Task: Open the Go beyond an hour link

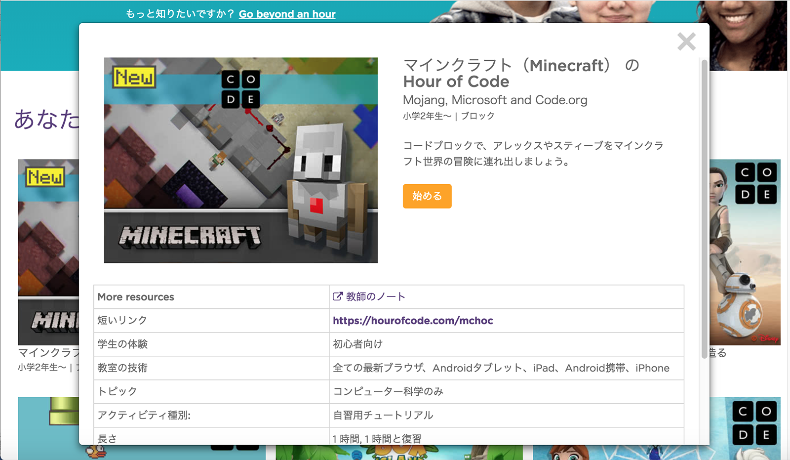Action: (x=287, y=14)
